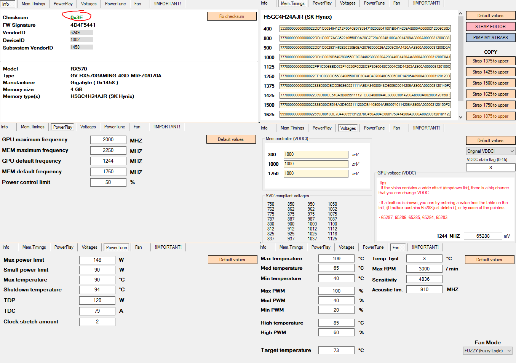The image size is (516, 363).
Task: Open the Original VDDCI dropdown
Action: pos(490,151)
